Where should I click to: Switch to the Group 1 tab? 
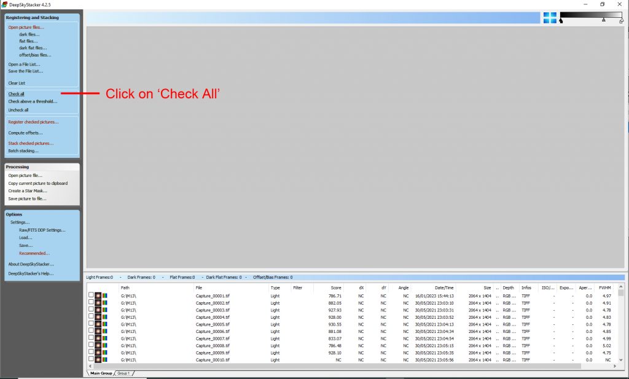point(123,373)
